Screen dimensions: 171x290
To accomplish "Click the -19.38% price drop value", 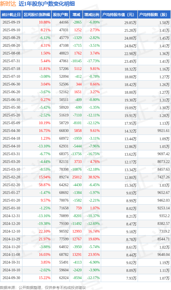I will [44, 224].
